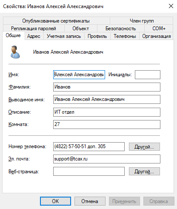Screen dimensions: 177x209
Task: Select the COM+ tab
Action: tap(159, 29)
